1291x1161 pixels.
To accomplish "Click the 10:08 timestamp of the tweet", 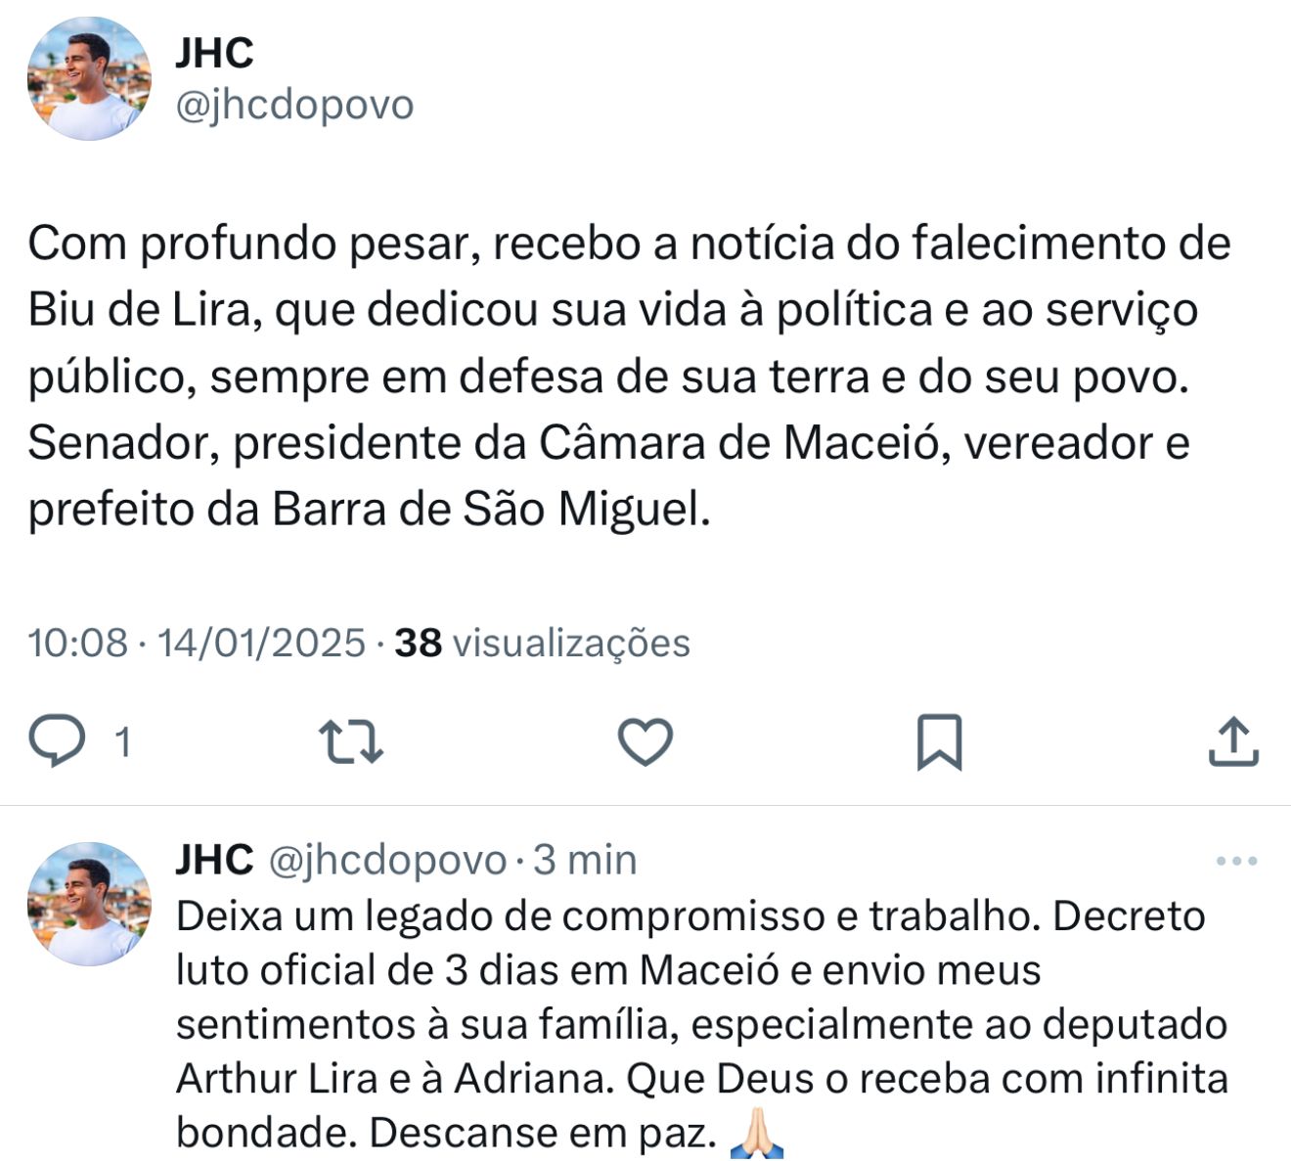I will [x=78, y=643].
